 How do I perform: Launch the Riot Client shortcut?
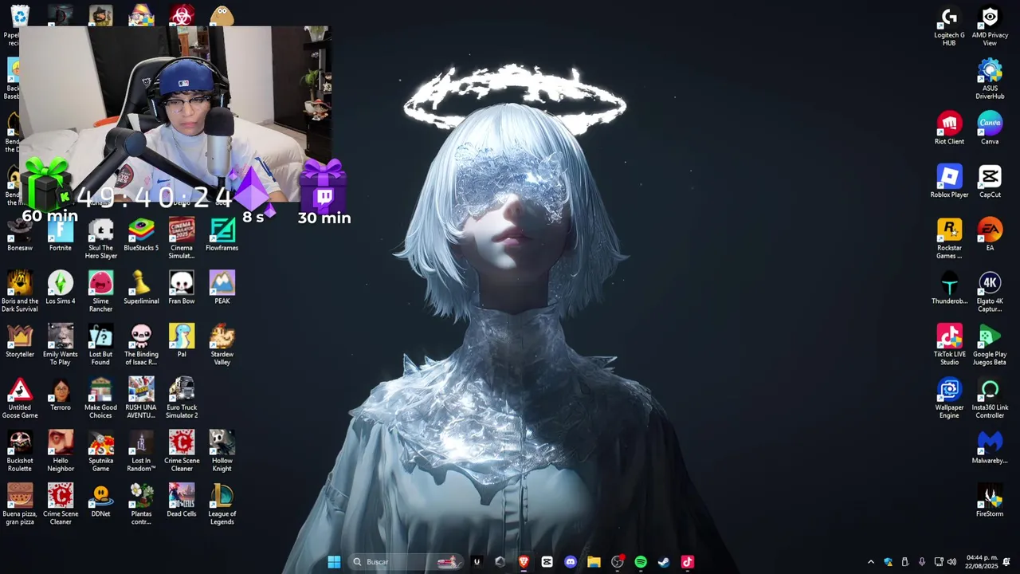click(949, 129)
